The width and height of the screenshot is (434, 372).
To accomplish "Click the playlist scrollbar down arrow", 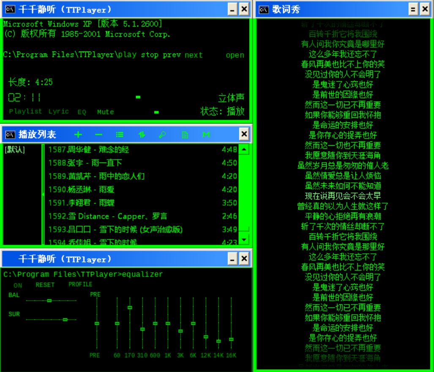I will point(244,239).
